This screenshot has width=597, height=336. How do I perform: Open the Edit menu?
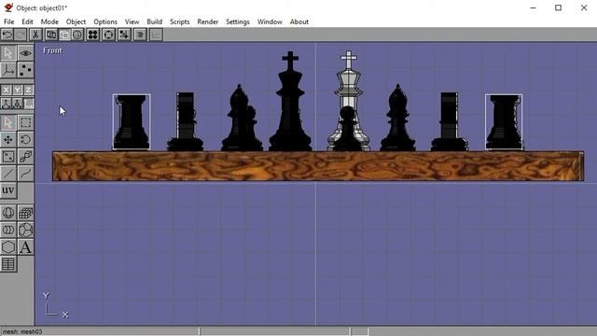(x=27, y=21)
